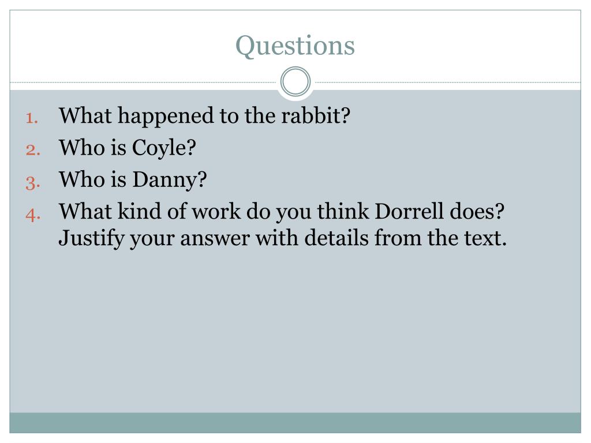This screenshot has width=591, height=443.
Task: Click the dashed divider right of circle
Action: (447, 82)
